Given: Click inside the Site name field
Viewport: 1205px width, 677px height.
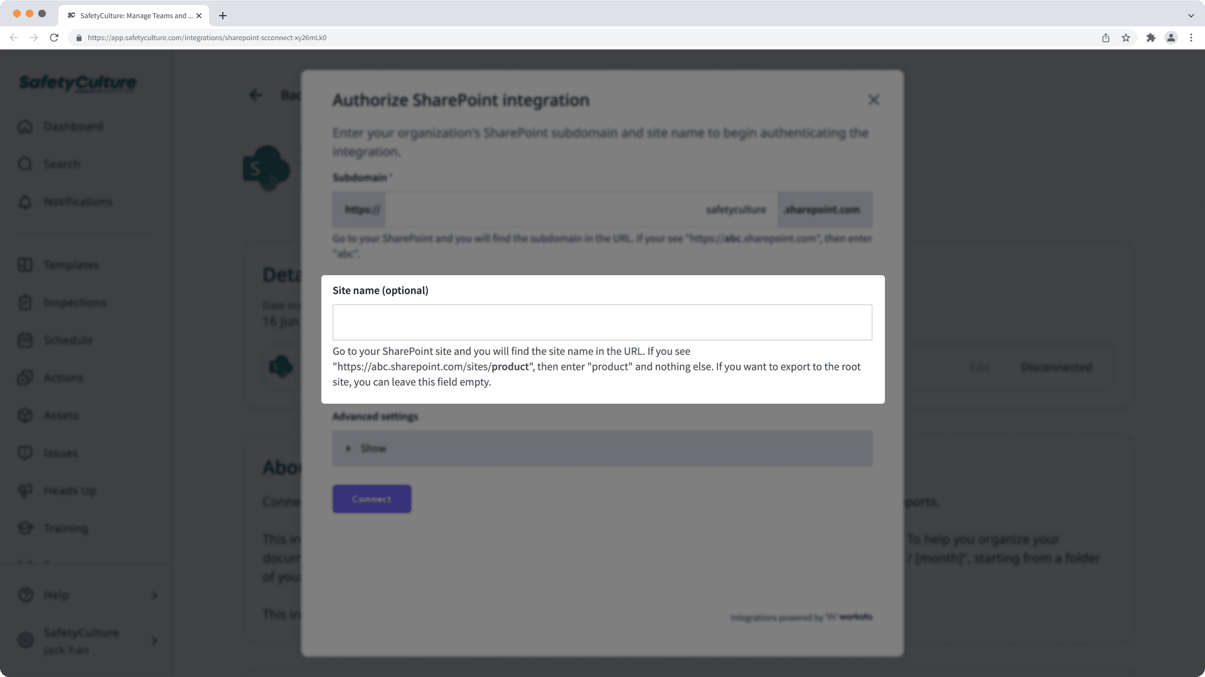Looking at the screenshot, I should (x=601, y=322).
